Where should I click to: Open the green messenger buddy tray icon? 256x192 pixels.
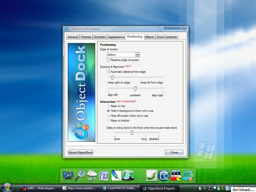(x=218, y=188)
